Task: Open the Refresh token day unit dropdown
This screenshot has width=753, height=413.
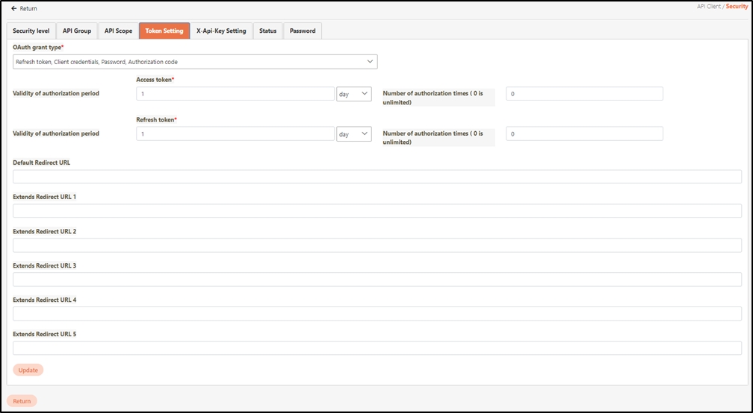Action: pyautogui.click(x=353, y=134)
